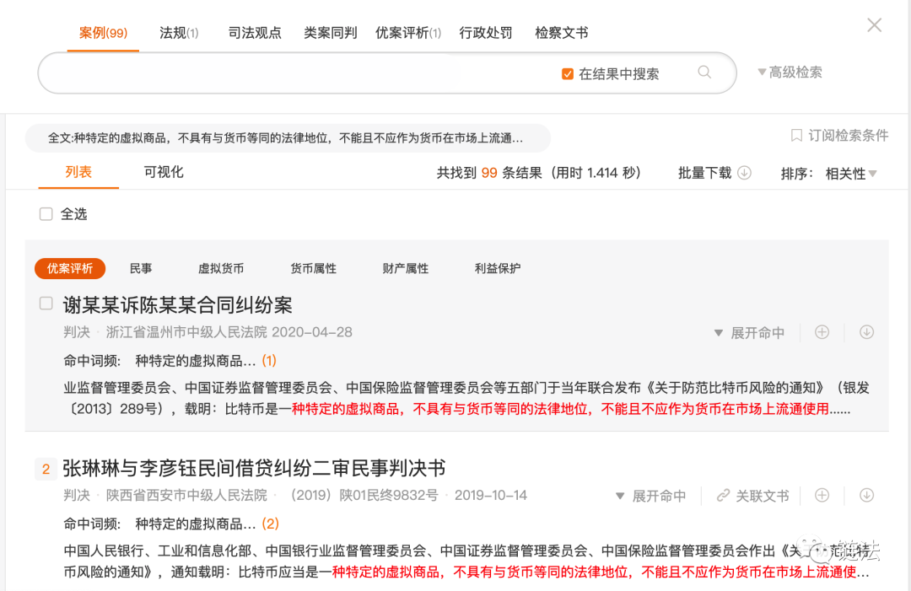Click the 虚拟货币 tag
911x591 pixels.
pyautogui.click(x=221, y=268)
